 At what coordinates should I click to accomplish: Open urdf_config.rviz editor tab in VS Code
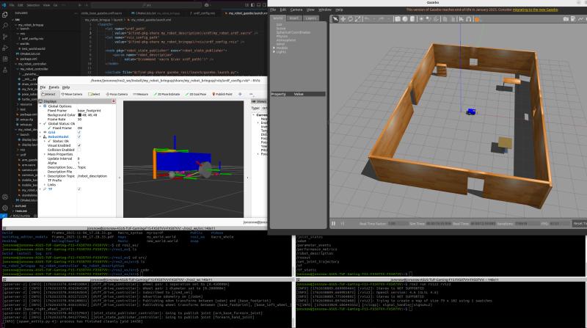click(205, 13)
